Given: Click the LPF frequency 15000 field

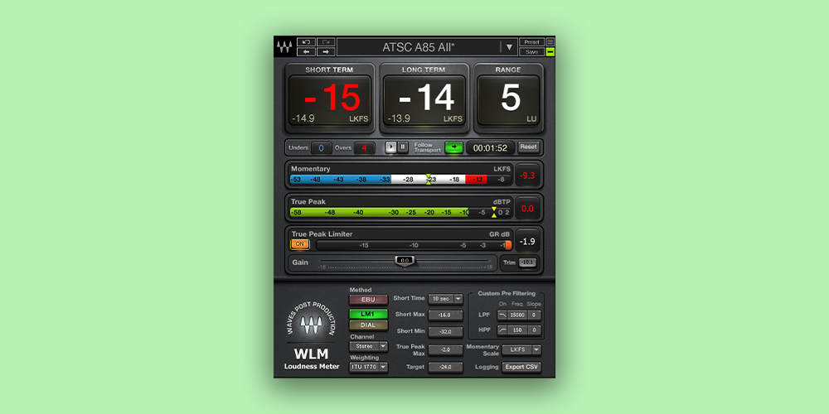Looking at the screenshot, I should (x=517, y=315).
